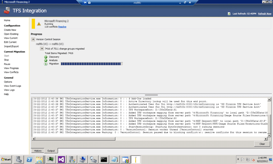Click the log scroll-right arrow
This screenshot has width=273, height=164.
pos(266,139)
